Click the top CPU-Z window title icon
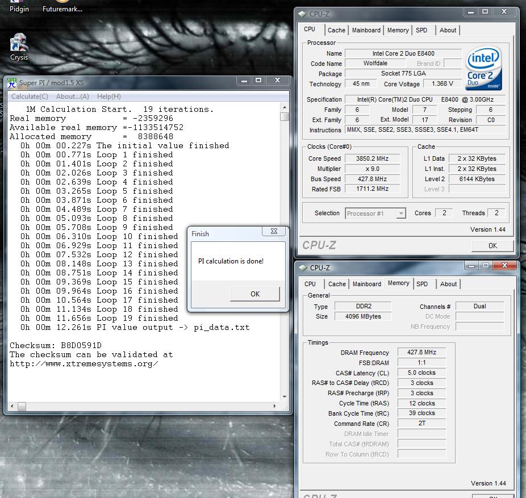The height and width of the screenshot is (498, 526). click(x=302, y=14)
